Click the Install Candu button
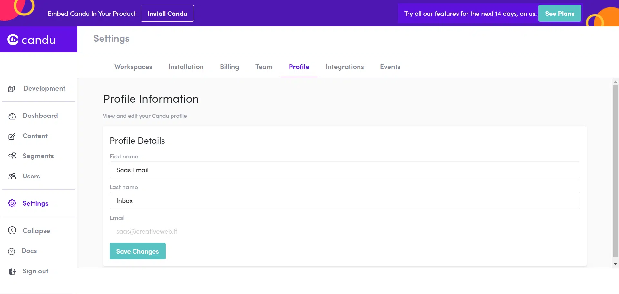Viewport: 619px width, 294px height. (167, 13)
